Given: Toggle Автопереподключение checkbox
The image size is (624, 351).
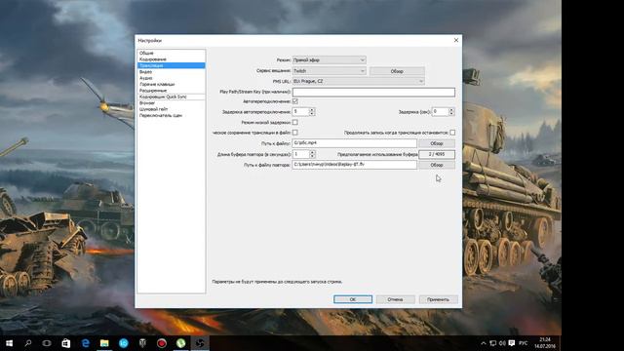Looking at the screenshot, I should click(294, 101).
